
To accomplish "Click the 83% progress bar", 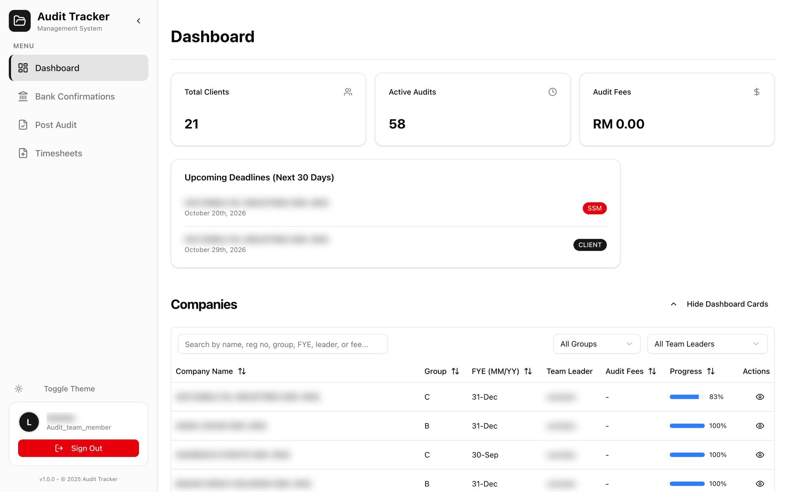I will coord(687,397).
